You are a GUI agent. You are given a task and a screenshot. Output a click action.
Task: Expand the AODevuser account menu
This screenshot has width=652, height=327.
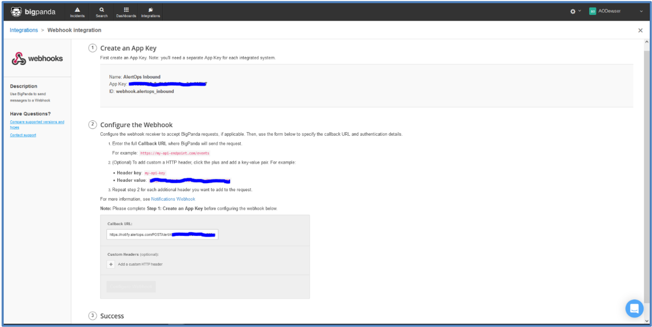pos(641,11)
